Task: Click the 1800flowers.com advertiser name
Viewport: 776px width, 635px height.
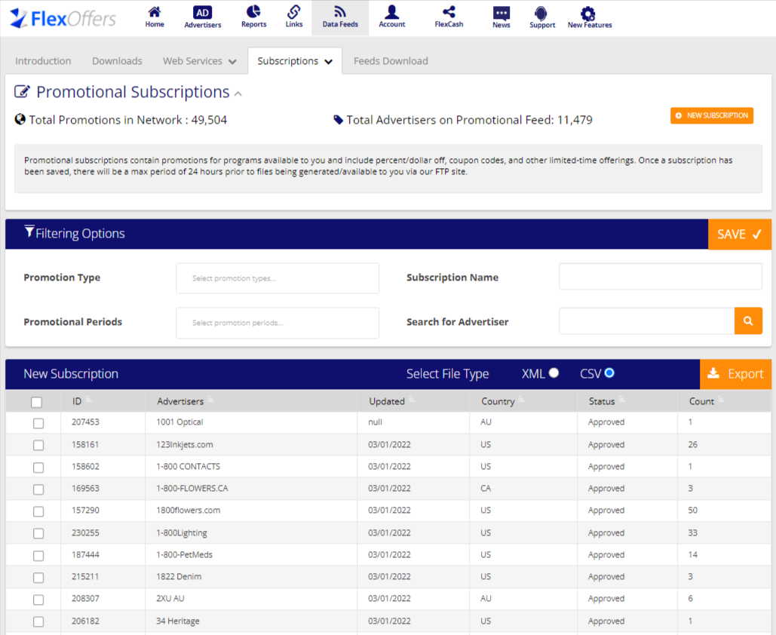Action: 188,511
